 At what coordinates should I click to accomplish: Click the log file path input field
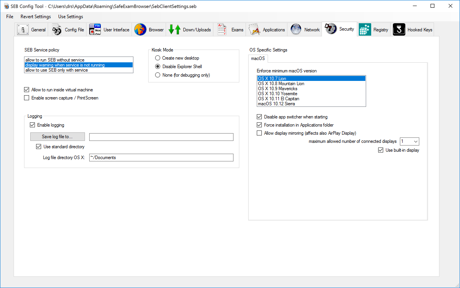point(161,137)
